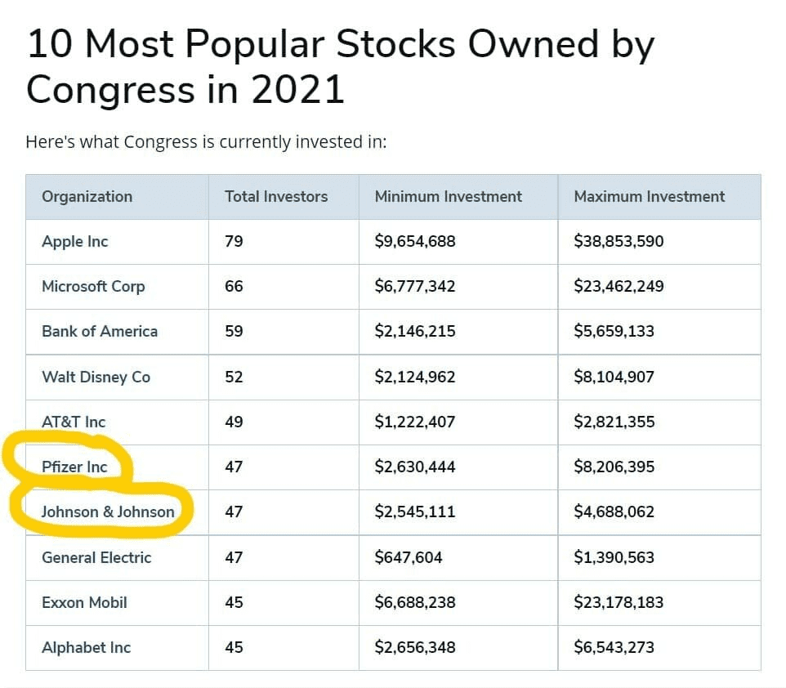
Task: Open the circled Pfizer Inc link
Action: 74,467
